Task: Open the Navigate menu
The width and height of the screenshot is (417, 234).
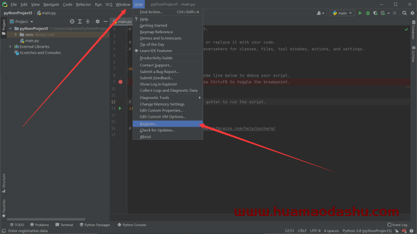Action: click(x=51, y=4)
